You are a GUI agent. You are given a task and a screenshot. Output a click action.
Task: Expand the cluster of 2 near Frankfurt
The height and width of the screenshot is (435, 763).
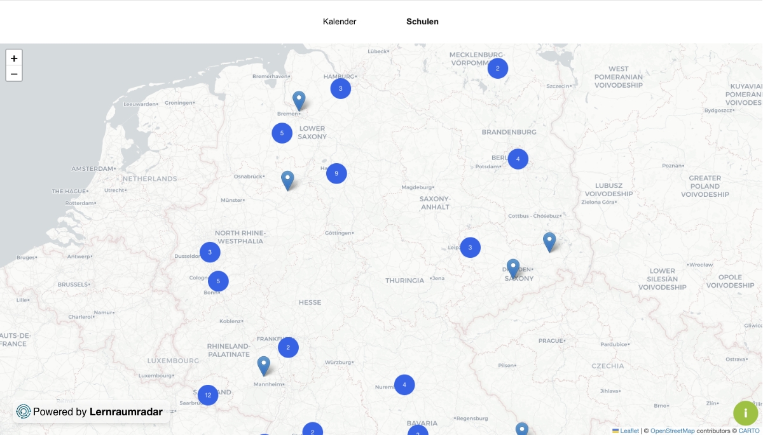(288, 347)
